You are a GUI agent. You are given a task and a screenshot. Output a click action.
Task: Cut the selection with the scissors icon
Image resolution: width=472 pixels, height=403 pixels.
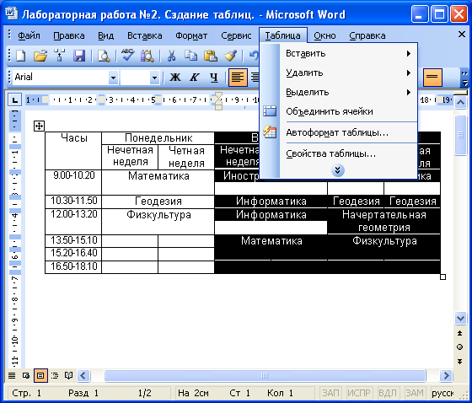pos(171,56)
